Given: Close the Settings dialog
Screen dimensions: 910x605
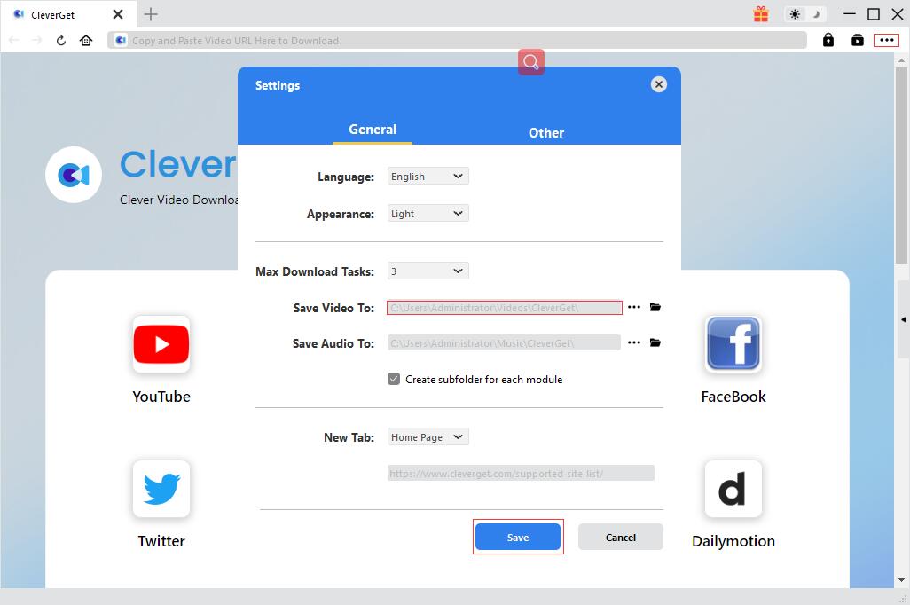Looking at the screenshot, I should (658, 84).
